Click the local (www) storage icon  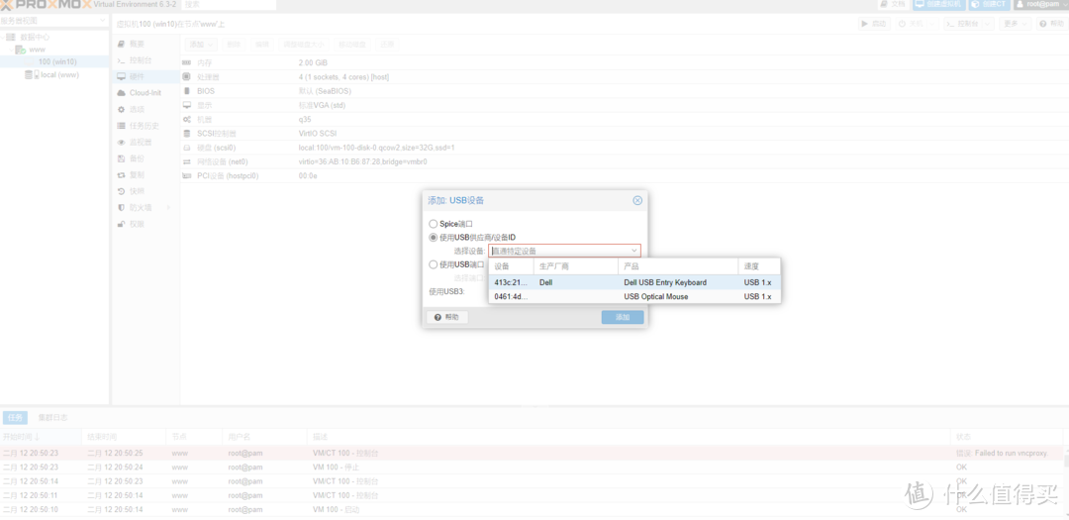pyautogui.click(x=32, y=75)
